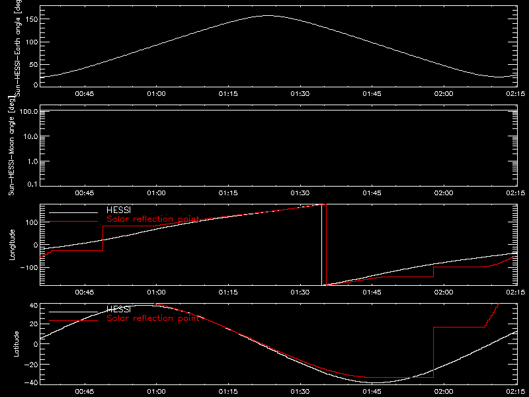Click HESSI legend label in Latitude plot
The height and width of the screenshot is (397, 529).
(118, 309)
